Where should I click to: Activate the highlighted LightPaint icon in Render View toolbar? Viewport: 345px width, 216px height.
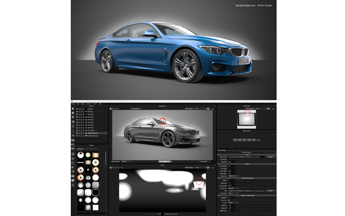(111, 109)
